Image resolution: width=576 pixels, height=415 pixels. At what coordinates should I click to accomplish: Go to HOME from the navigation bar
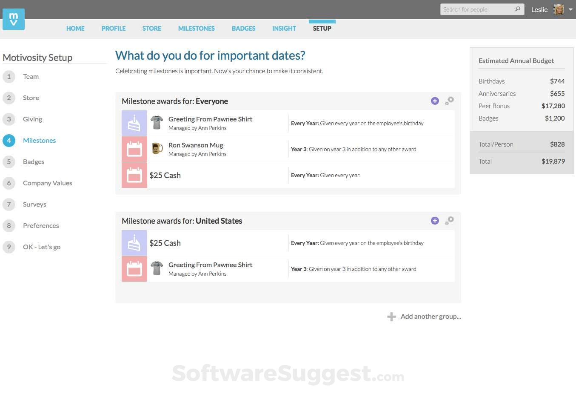(75, 28)
